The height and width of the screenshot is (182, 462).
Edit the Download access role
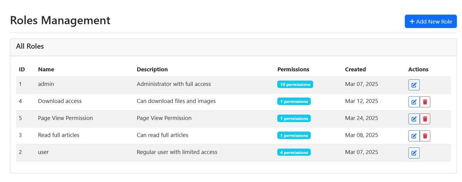(x=414, y=102)
